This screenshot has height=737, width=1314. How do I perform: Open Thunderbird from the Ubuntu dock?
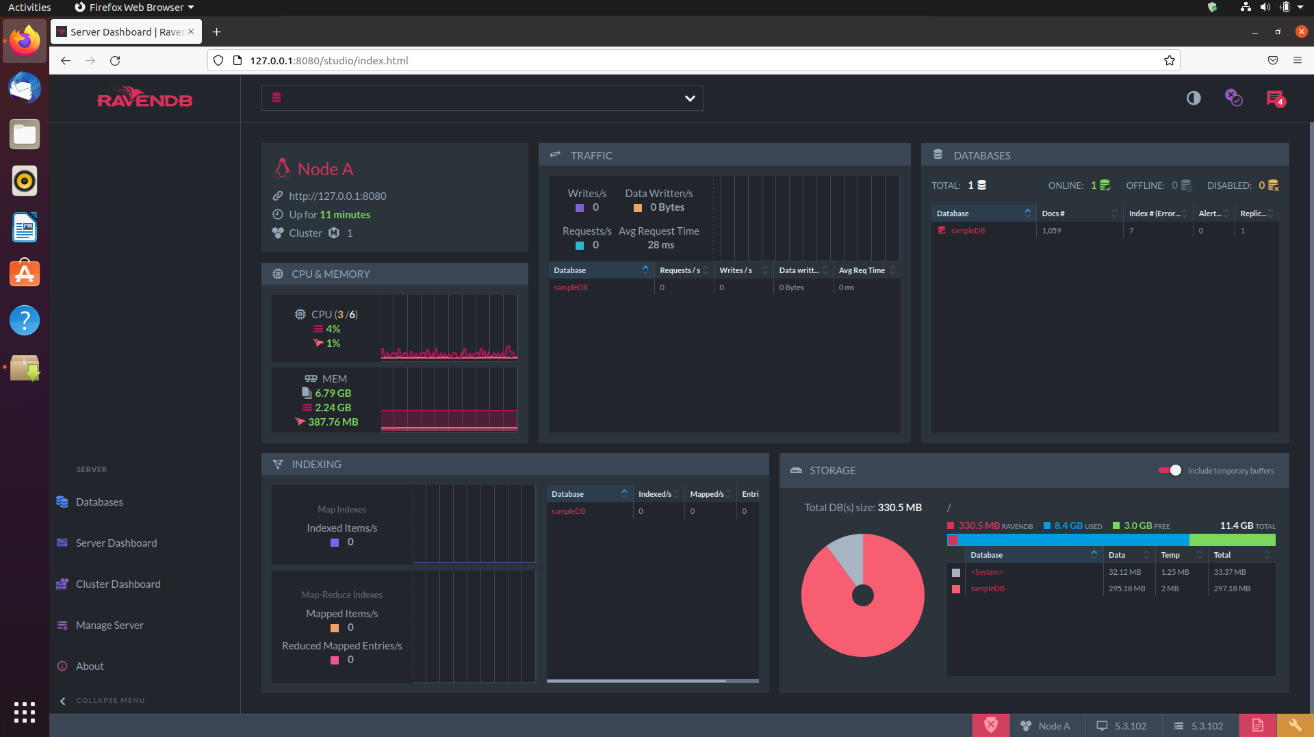25,88
